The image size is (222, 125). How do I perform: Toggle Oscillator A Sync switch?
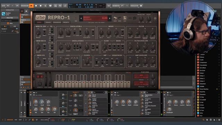tap(93, 33)
